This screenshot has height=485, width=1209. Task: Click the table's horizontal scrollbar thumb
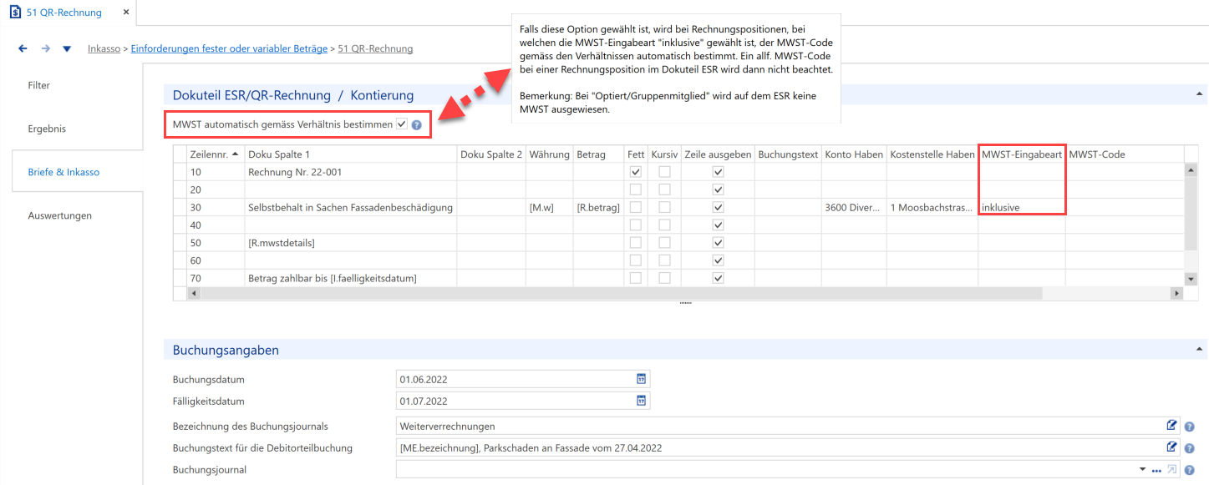(622, 293)
